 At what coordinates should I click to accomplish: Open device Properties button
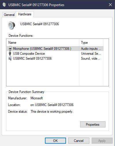(x=93, y=125)
